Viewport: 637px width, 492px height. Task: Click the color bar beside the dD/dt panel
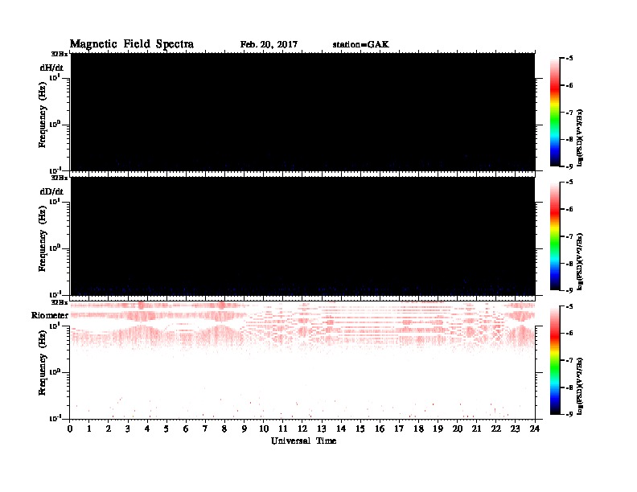[x=555, y=236]
